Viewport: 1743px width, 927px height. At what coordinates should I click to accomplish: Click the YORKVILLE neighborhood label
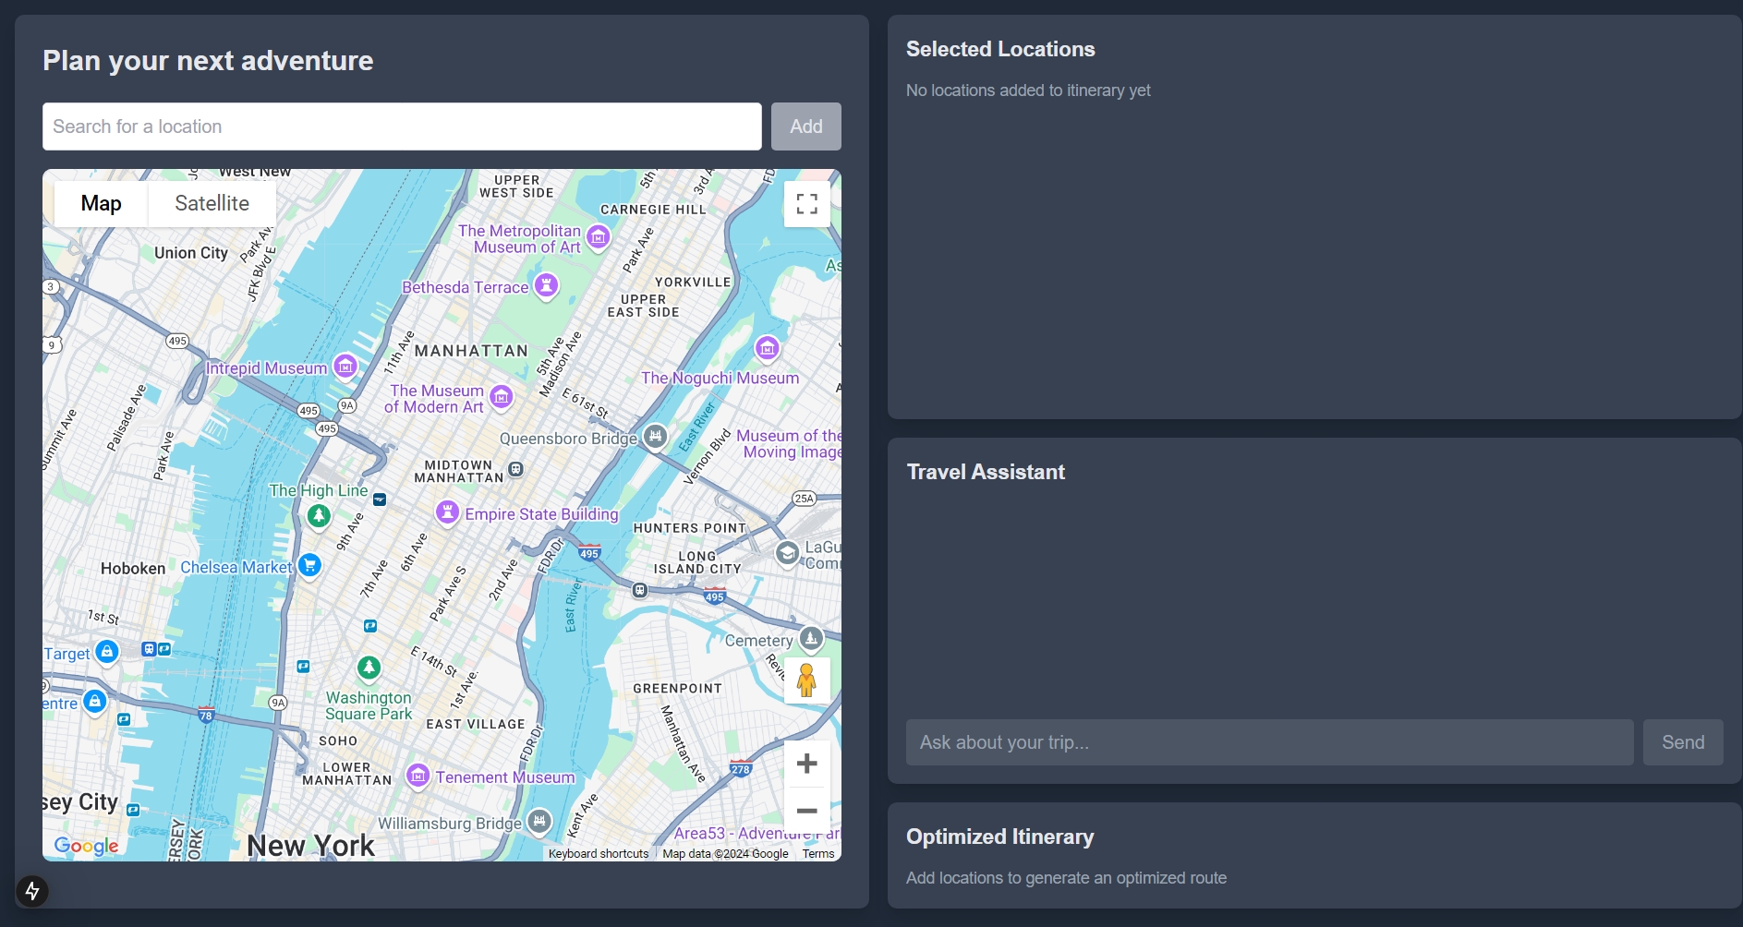(x=693, y=283)
